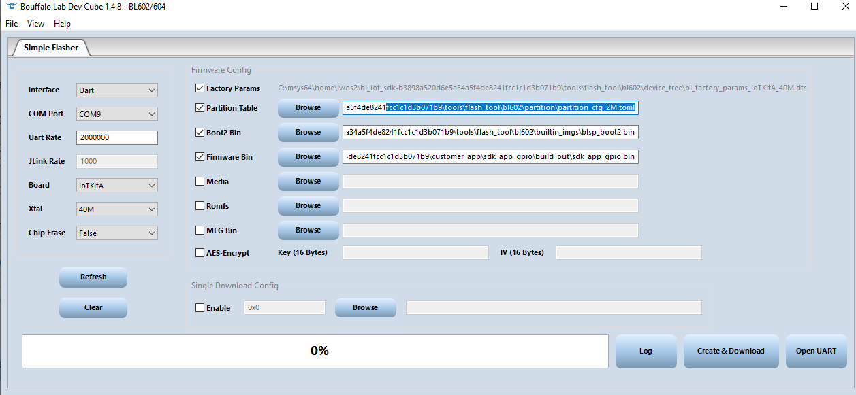
Task: Click the empty Romfs path field
Action: (x=490, y=205)
